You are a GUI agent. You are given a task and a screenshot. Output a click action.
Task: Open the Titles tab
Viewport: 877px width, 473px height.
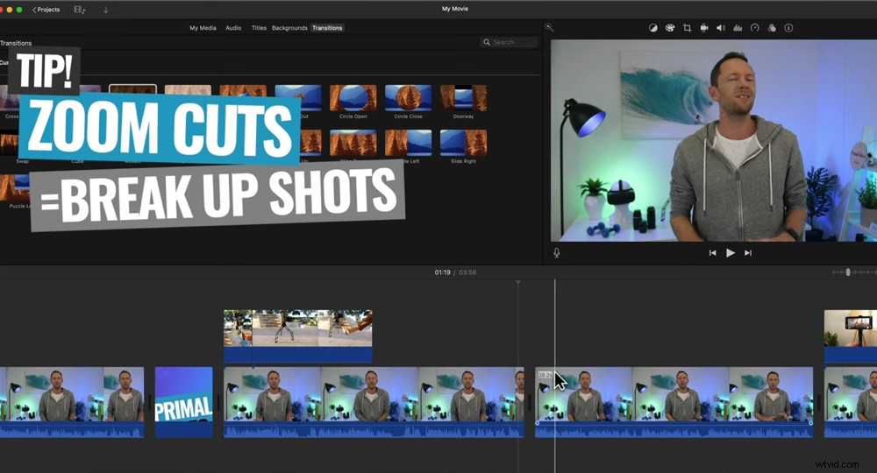point(259,28)
